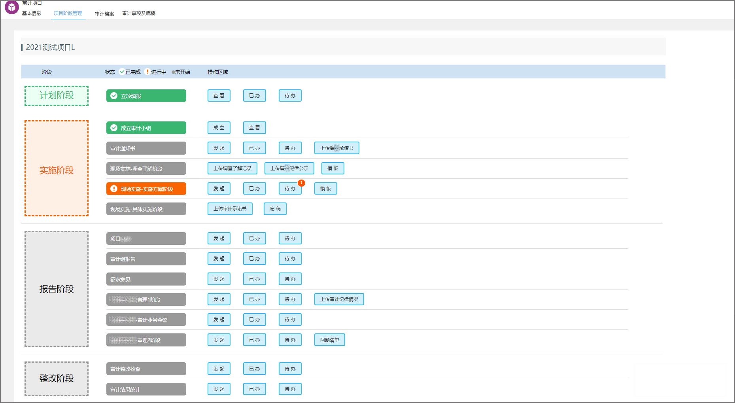This screenshot has width=735, height=403.
Task: Click 已办 in 审计通知书 row
Action: click(x=255, y=148)
